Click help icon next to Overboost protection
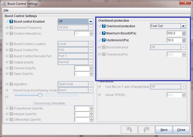193x137 pixels. [104, 26]
